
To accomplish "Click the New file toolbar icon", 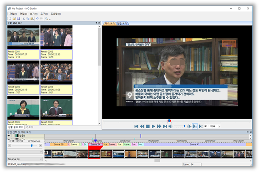I will 10,19.
